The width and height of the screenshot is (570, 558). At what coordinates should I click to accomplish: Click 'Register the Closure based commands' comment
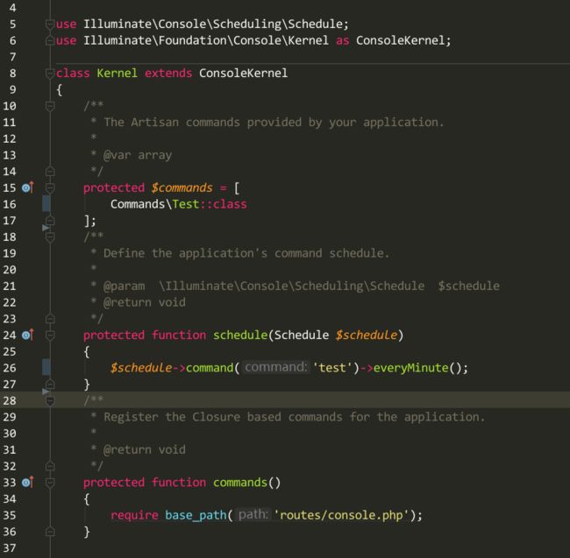[224, 417]
